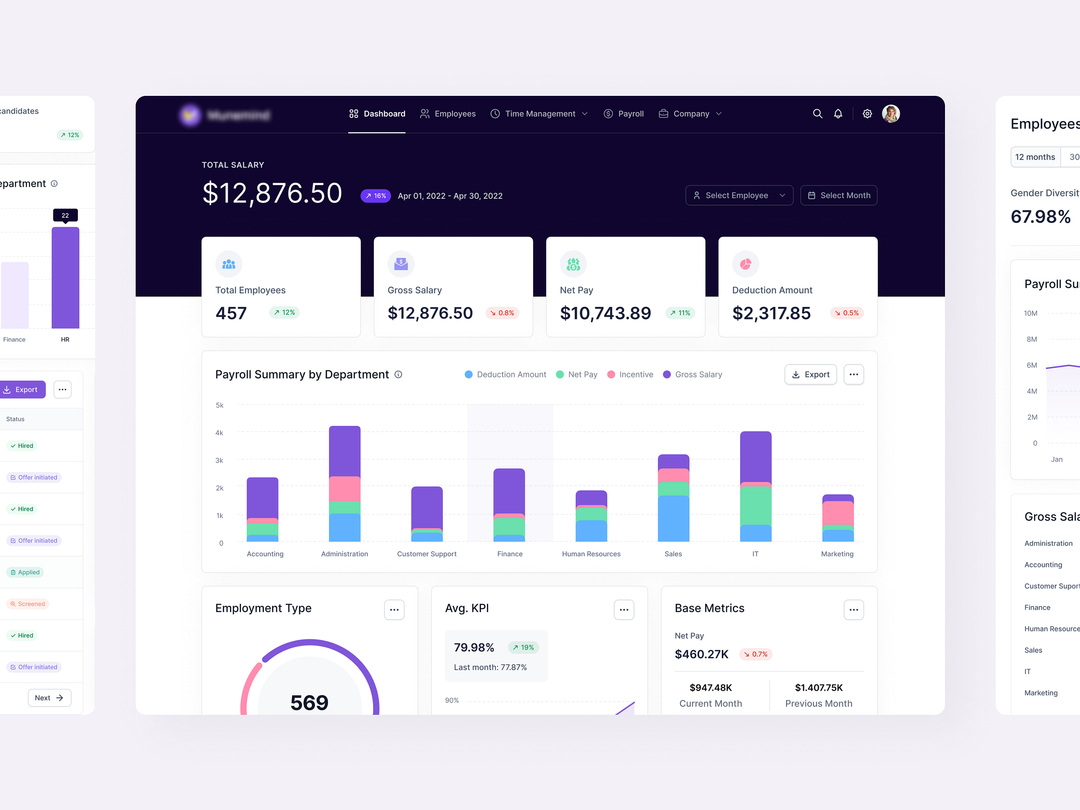The image size is (1080, 810).
Task: Click the Export button in Payroll Summary
Action: tap(809, 374)
